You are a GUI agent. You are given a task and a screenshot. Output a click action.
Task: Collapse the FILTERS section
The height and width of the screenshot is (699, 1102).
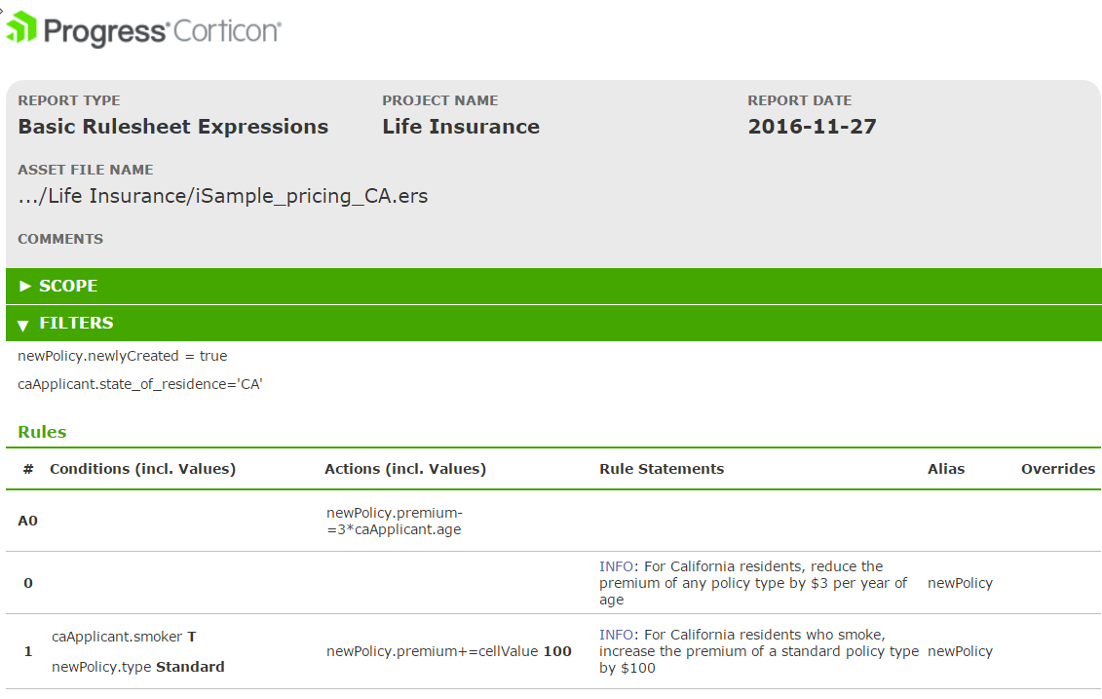pos(76,323)
